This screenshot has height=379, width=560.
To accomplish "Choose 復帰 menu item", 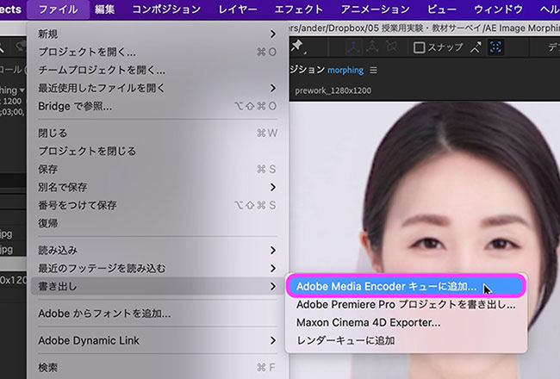I will [x=158, y=223].
